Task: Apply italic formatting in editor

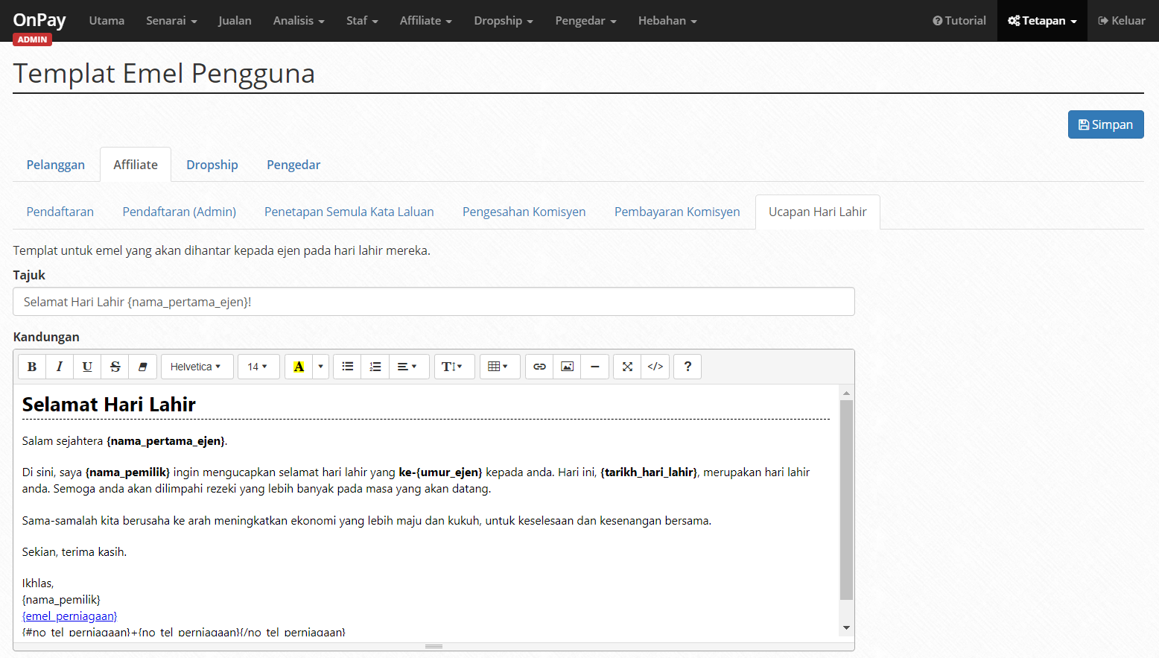Action: [x=60, y=367]
